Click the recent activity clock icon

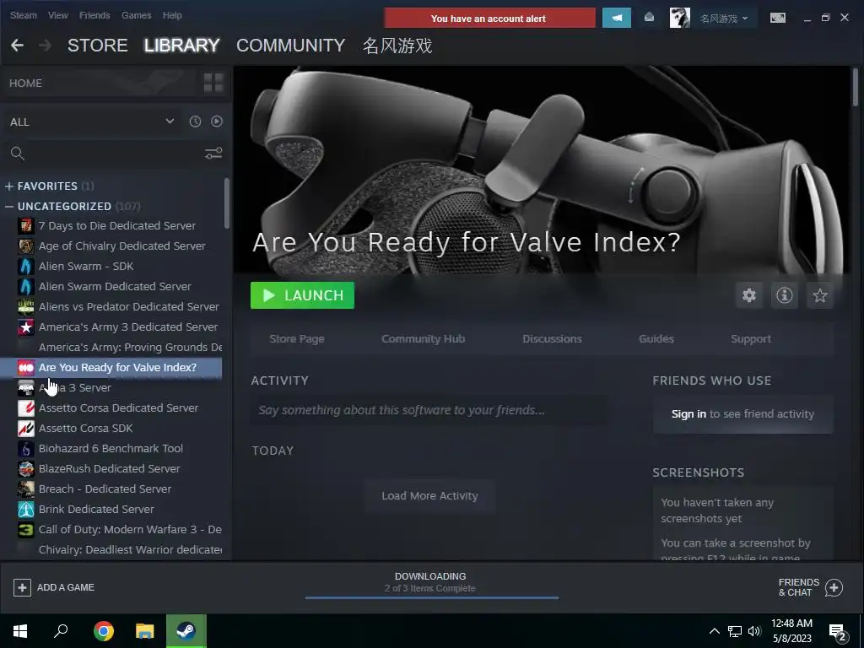(x=195, y=121)
